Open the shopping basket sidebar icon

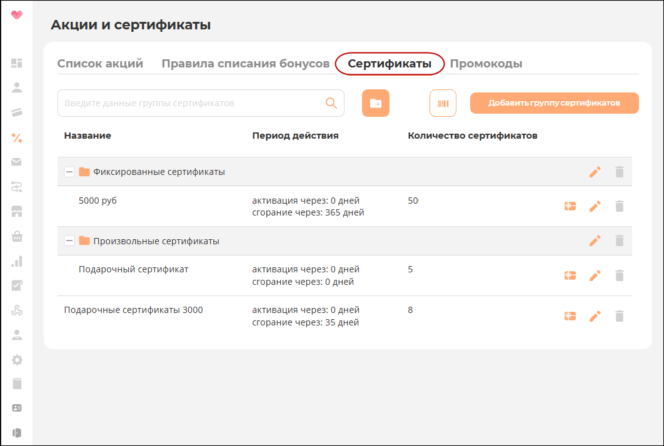coord(17,236)
